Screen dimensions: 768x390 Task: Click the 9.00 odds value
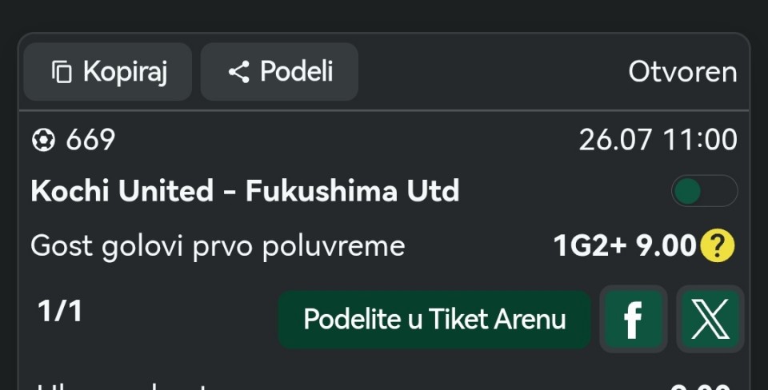666,245
